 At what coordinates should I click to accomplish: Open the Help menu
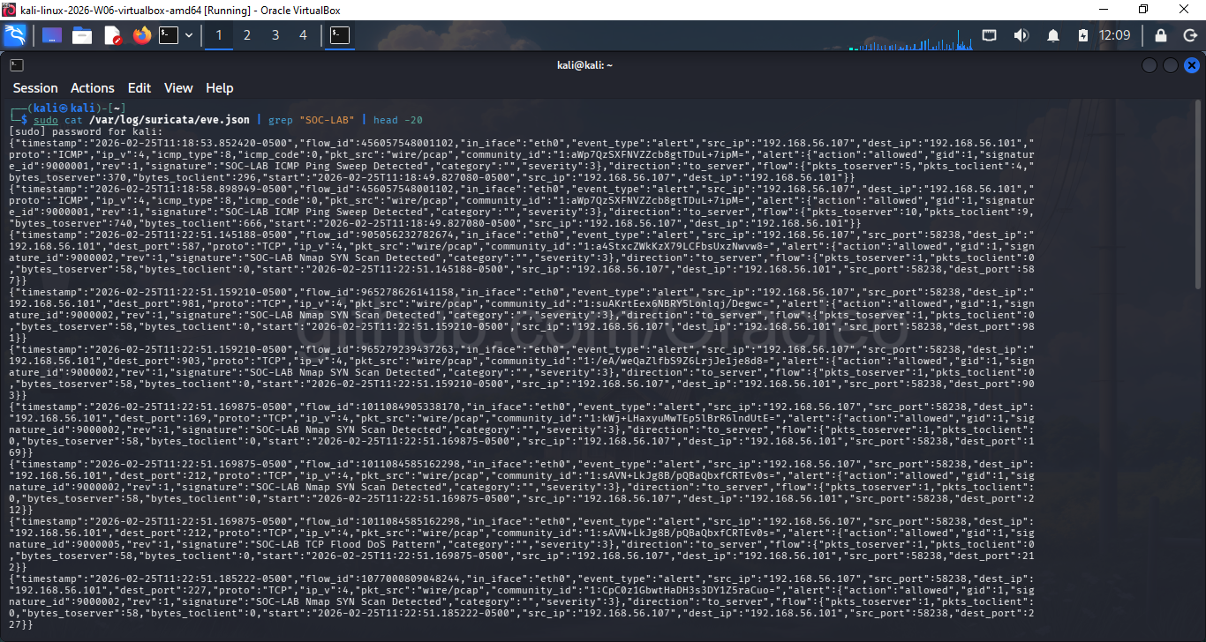[219, 88]
